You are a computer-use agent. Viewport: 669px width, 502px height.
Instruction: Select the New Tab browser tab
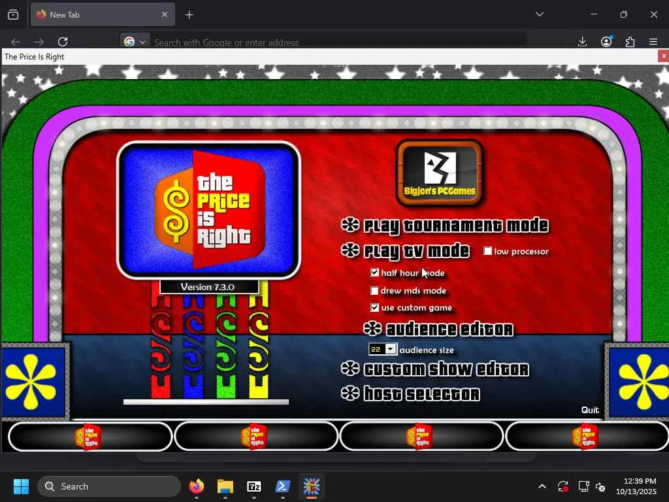(x=103, y=14)
